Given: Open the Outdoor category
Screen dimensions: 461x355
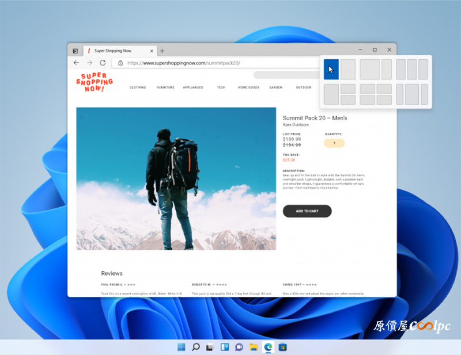Looking at the screenshot, I should click(x=304, y=87).
